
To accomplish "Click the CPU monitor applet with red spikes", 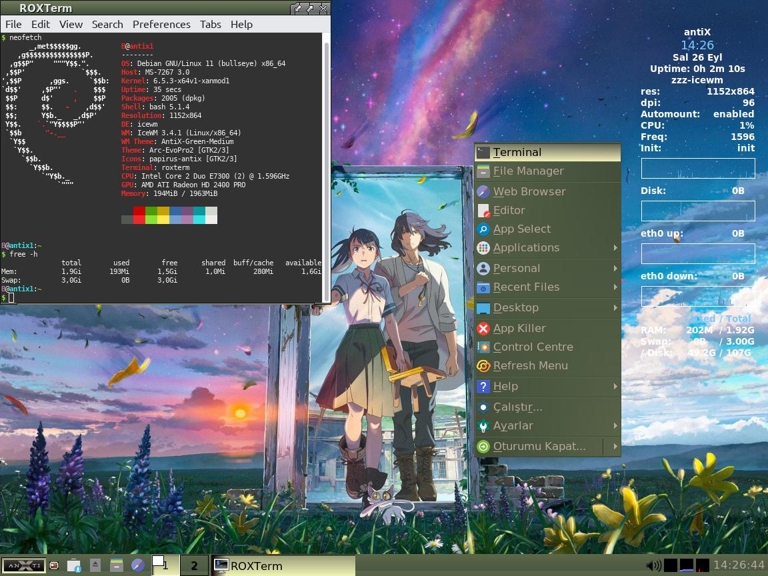I will click(703, 565).
